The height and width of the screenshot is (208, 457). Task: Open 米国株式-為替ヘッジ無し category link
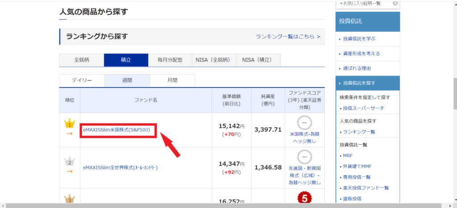point(305,138)
